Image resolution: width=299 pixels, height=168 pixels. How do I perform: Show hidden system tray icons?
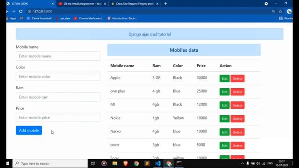click(x=242, y=163)
